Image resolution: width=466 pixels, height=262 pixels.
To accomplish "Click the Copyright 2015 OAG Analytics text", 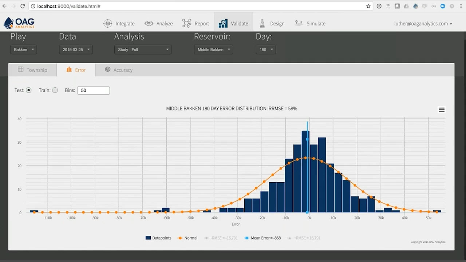I will [428, 242].
